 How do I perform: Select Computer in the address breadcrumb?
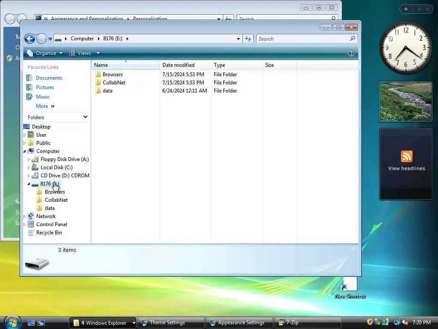pyautogui.click(x=82, y=39)
